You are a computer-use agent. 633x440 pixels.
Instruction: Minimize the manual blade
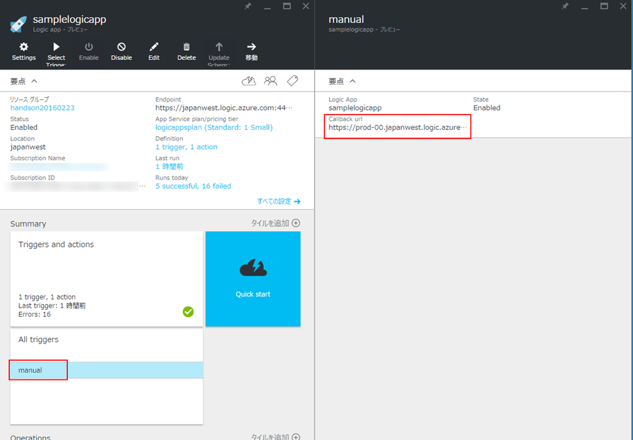tap(585, 7)
